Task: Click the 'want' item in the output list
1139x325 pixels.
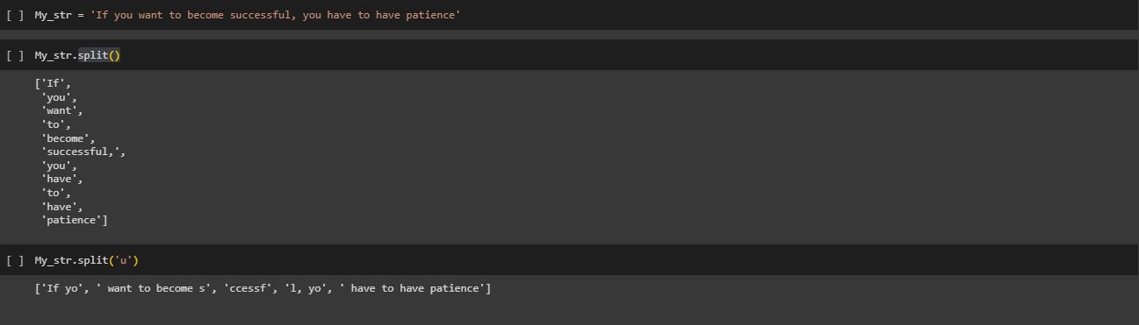Action: 61,110
